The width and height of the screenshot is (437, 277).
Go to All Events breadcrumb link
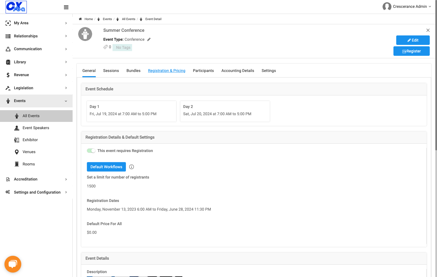[x=128, y=19]
